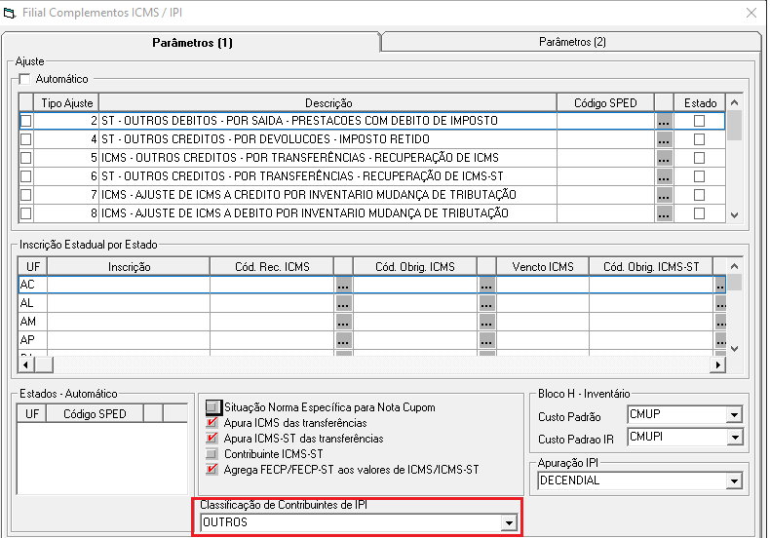770x538 pixels.
Task: Open Cód. Obrig. ICMS lookup for AC
Action: [x=486, y=285]
